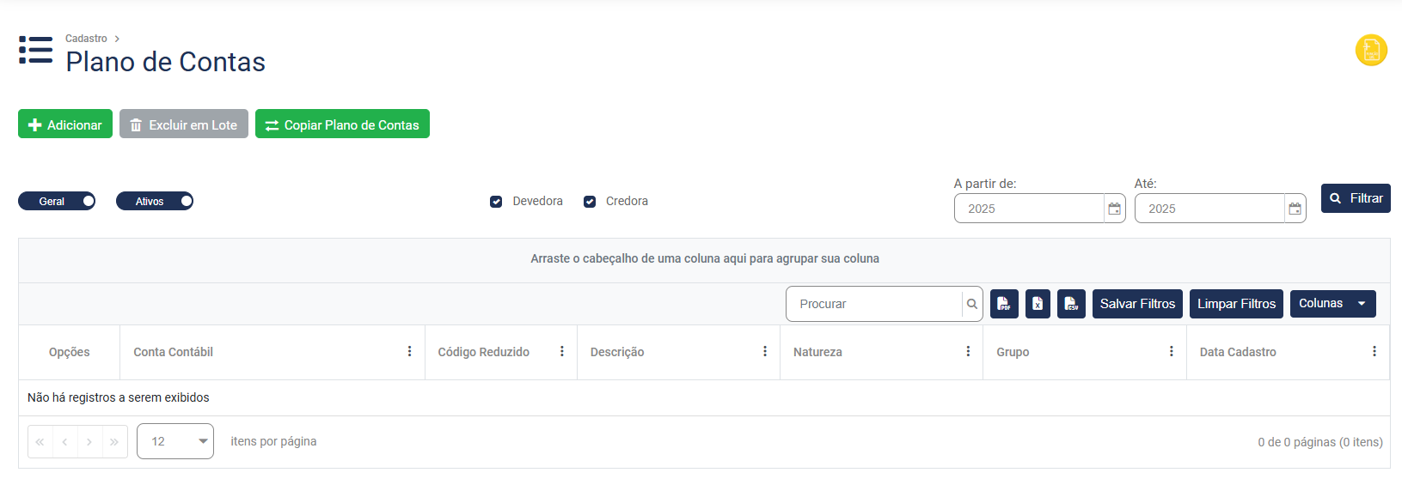
Task: Export table to Excel file
Action: point(1038,304)
